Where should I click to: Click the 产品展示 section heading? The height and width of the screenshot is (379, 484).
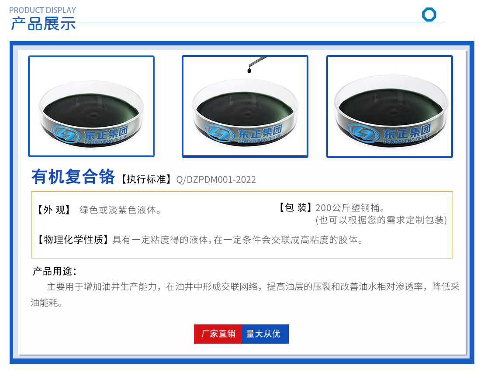(x=43, y=24)
